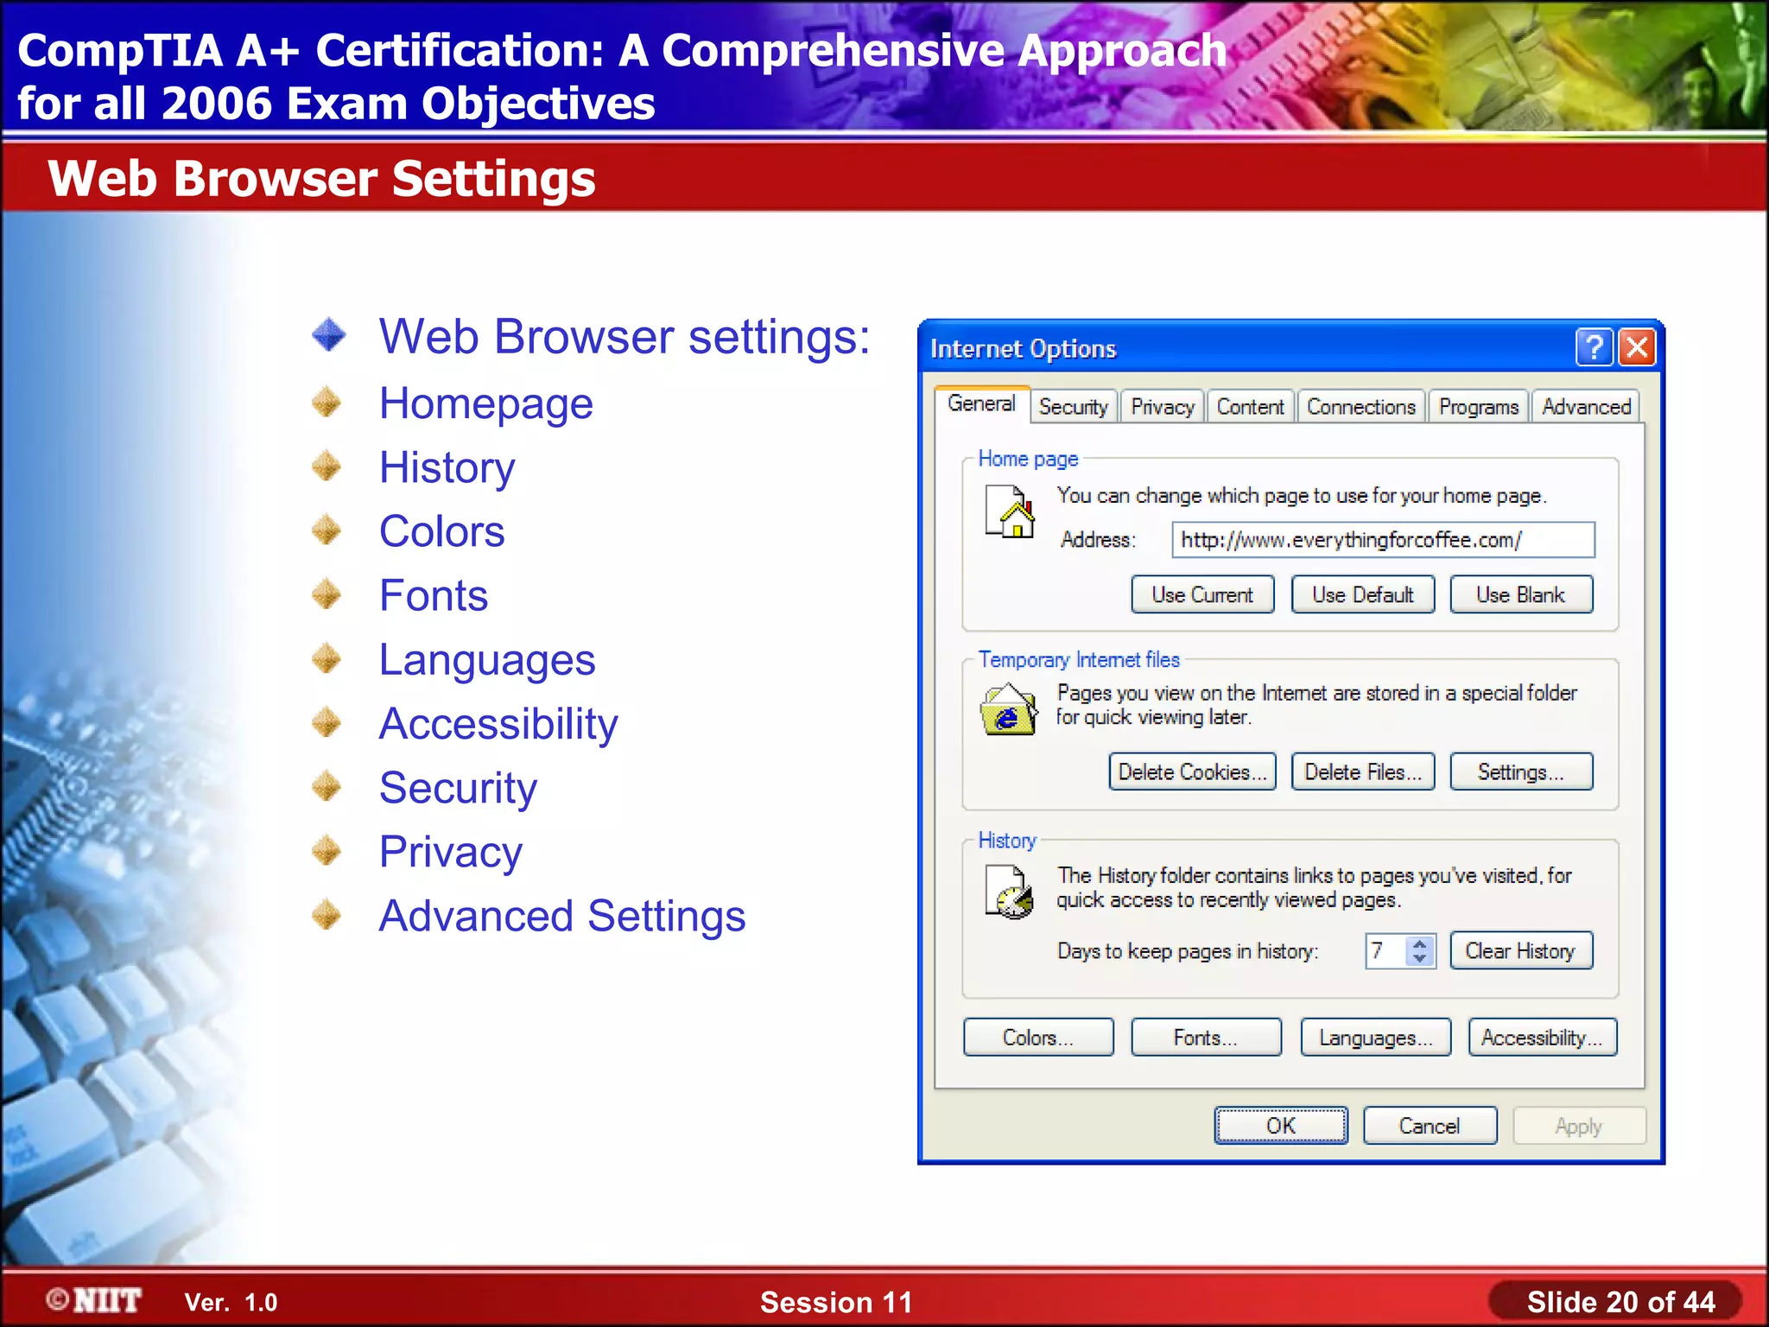Click the 'Privacy' bullet text on slide
The width and height of the screenshot is (1769, 1327).
[x=451, y=852]
